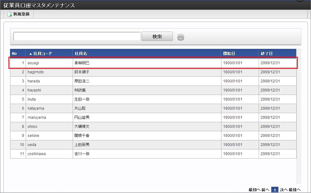
Task: Sort by 終了日 column header
Action: pyautogui.click(x=277, y=53)
